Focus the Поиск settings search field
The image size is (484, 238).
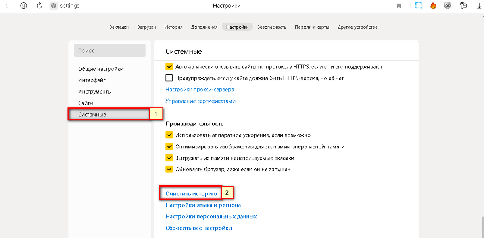tap(109, 51)
